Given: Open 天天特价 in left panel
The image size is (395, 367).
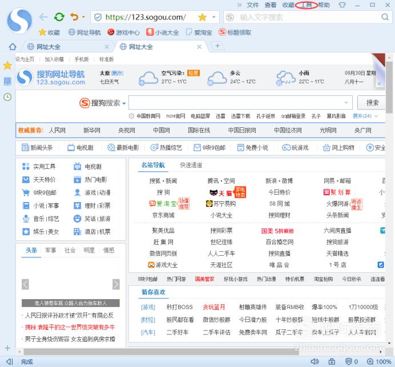Looking at the screenshot, I should pyautogui.click(x=39, y=180).
